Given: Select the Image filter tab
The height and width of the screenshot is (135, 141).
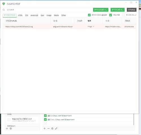Looking at the screenshot, I should tap(49, 15).
